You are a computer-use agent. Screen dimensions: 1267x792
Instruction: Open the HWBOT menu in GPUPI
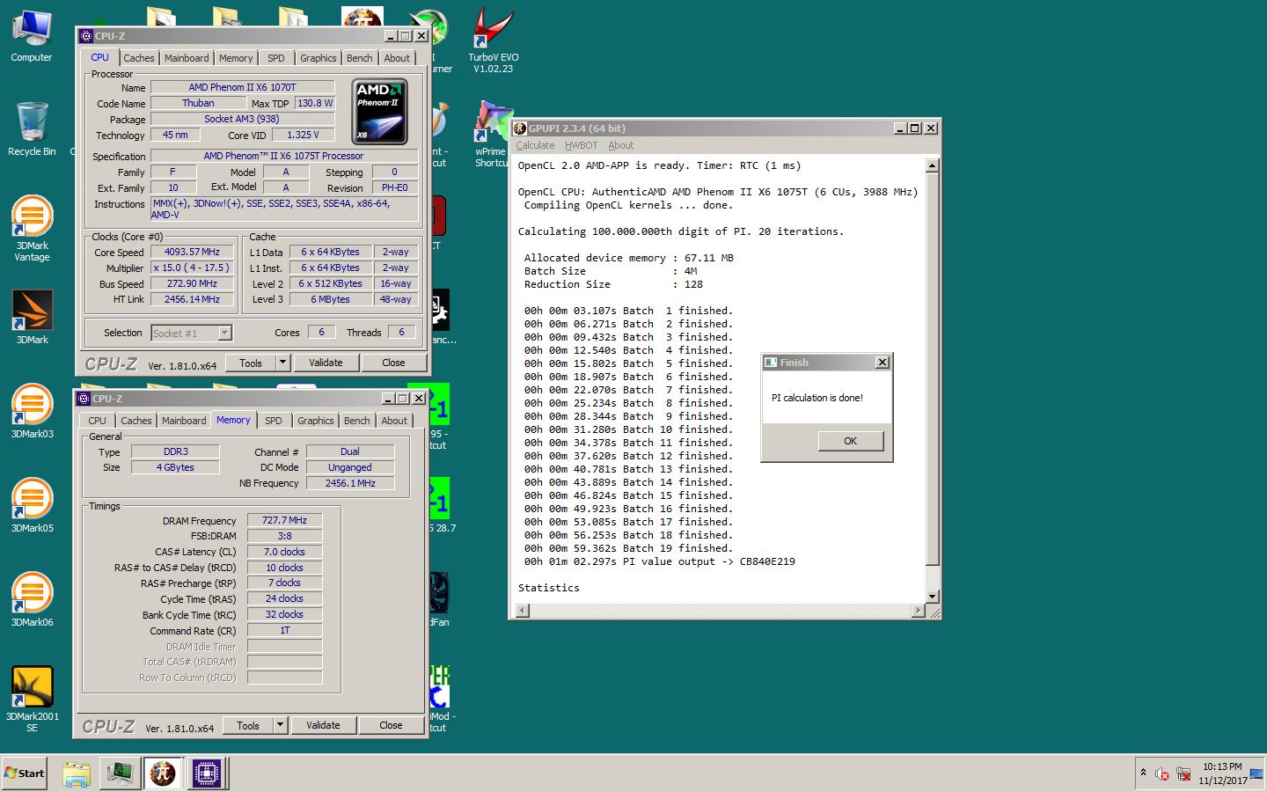point(581,146)
